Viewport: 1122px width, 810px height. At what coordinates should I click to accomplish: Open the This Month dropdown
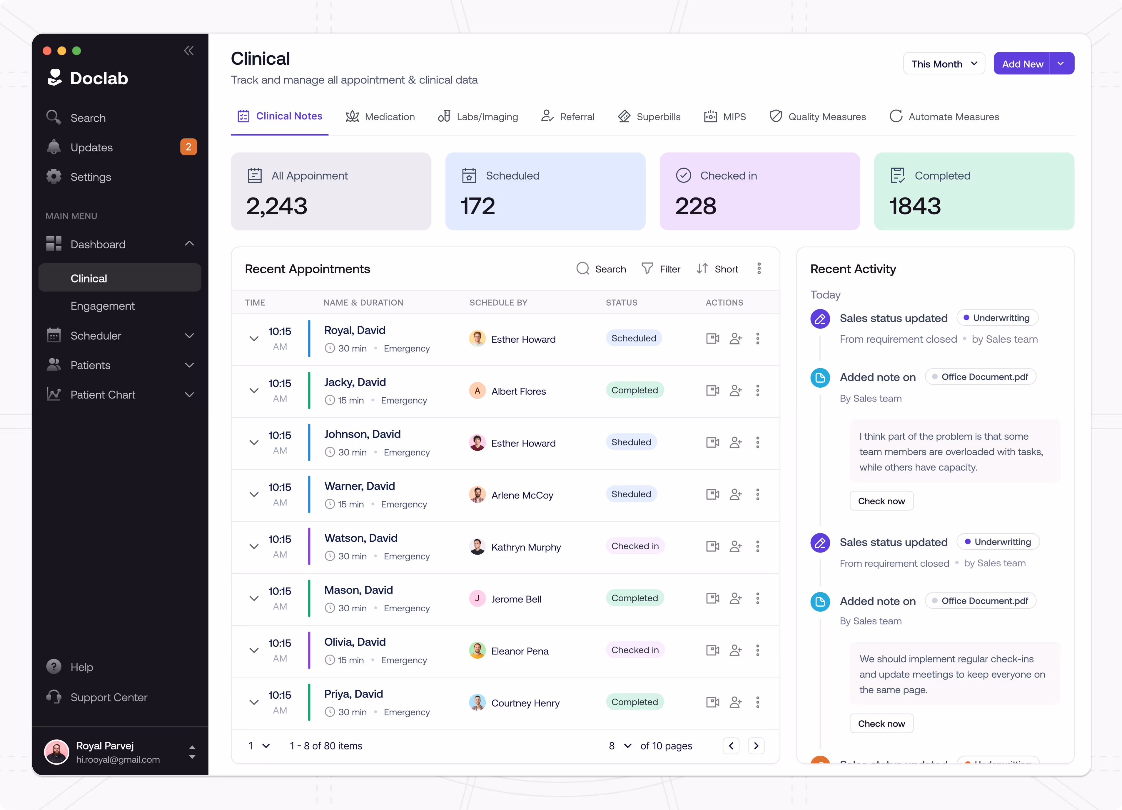point(944,64)
